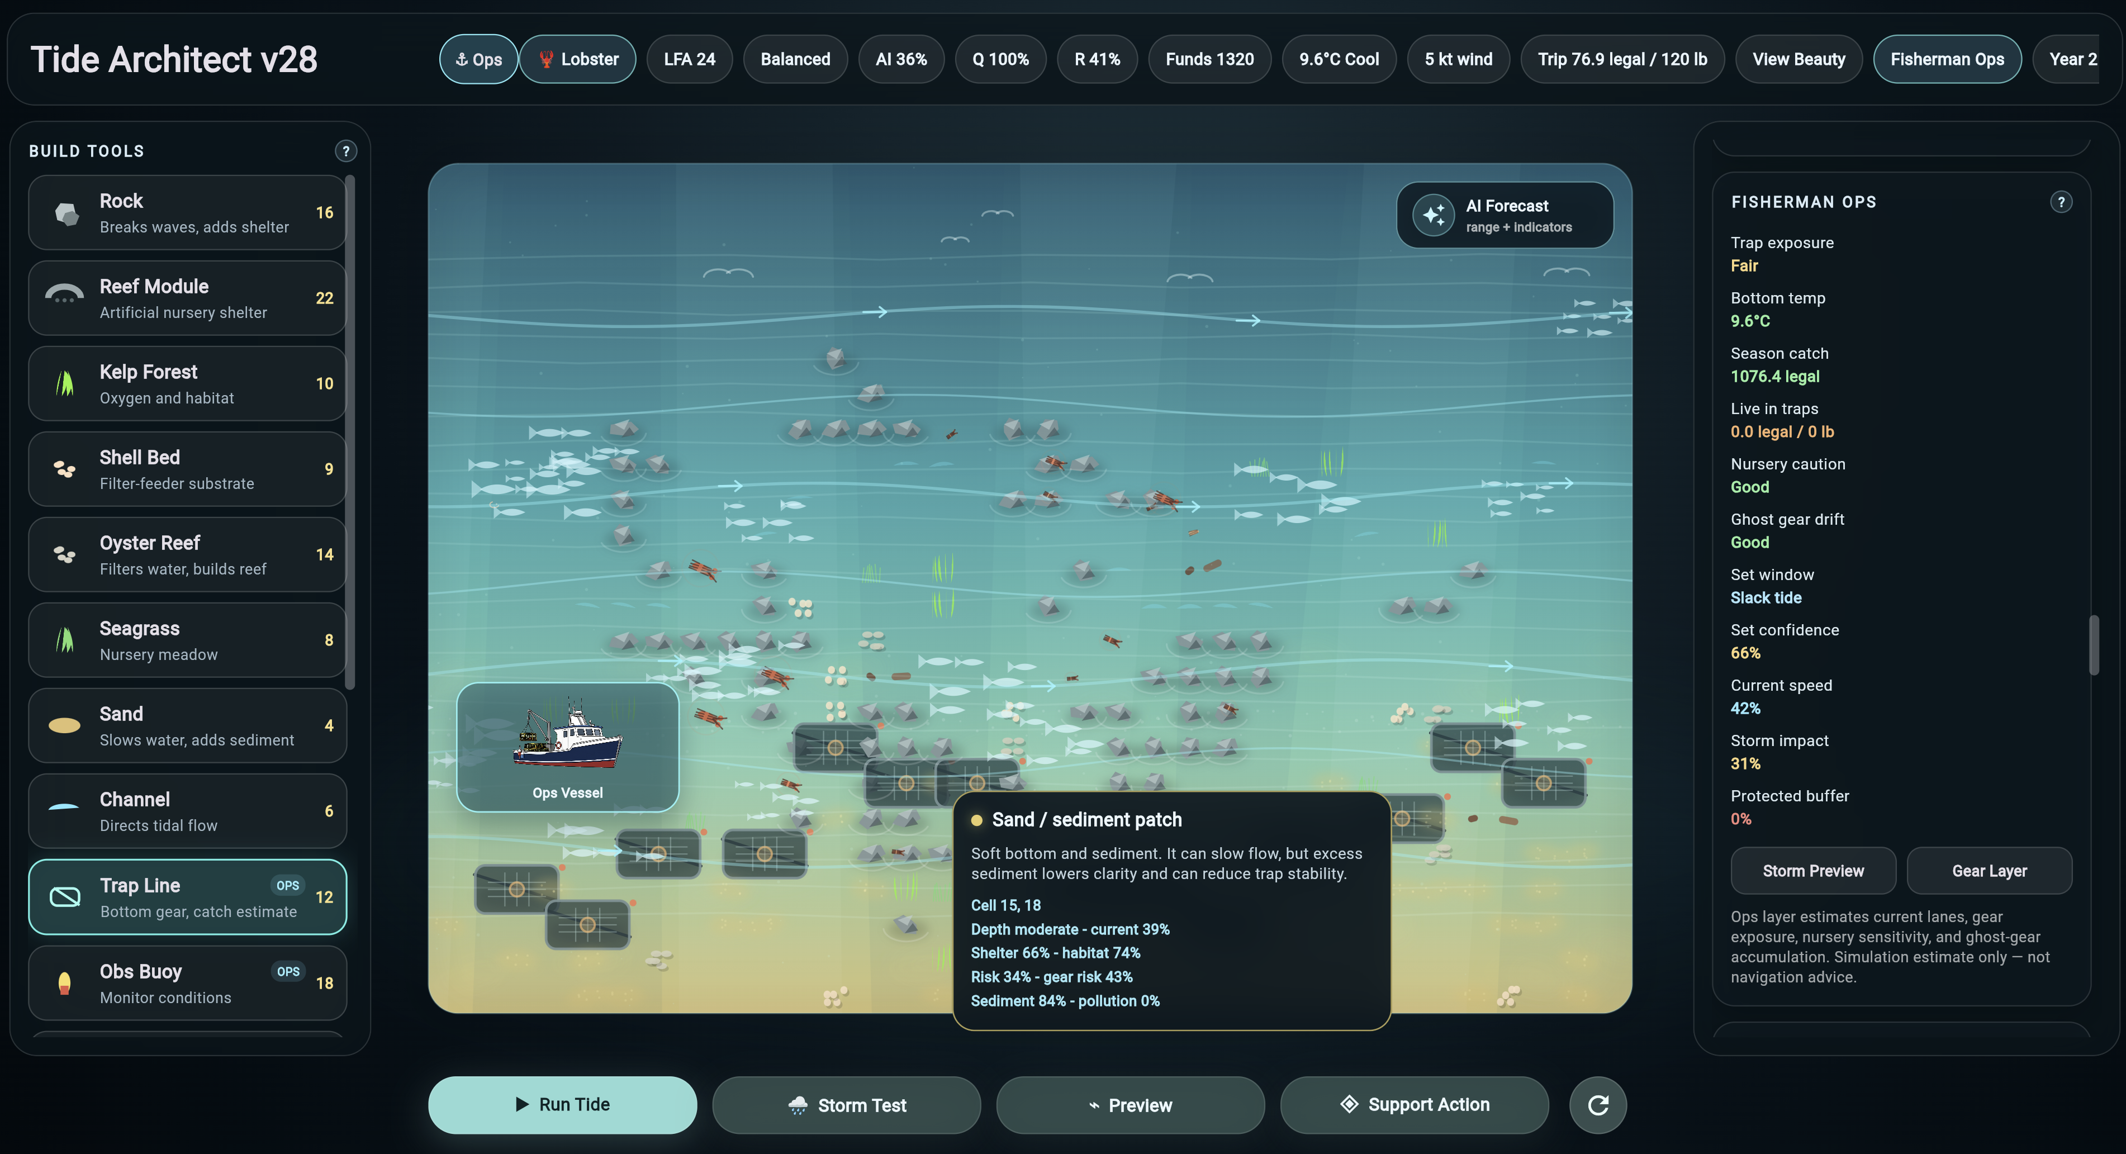Click the Balanced difficulty chip

(x=795, y=59)
